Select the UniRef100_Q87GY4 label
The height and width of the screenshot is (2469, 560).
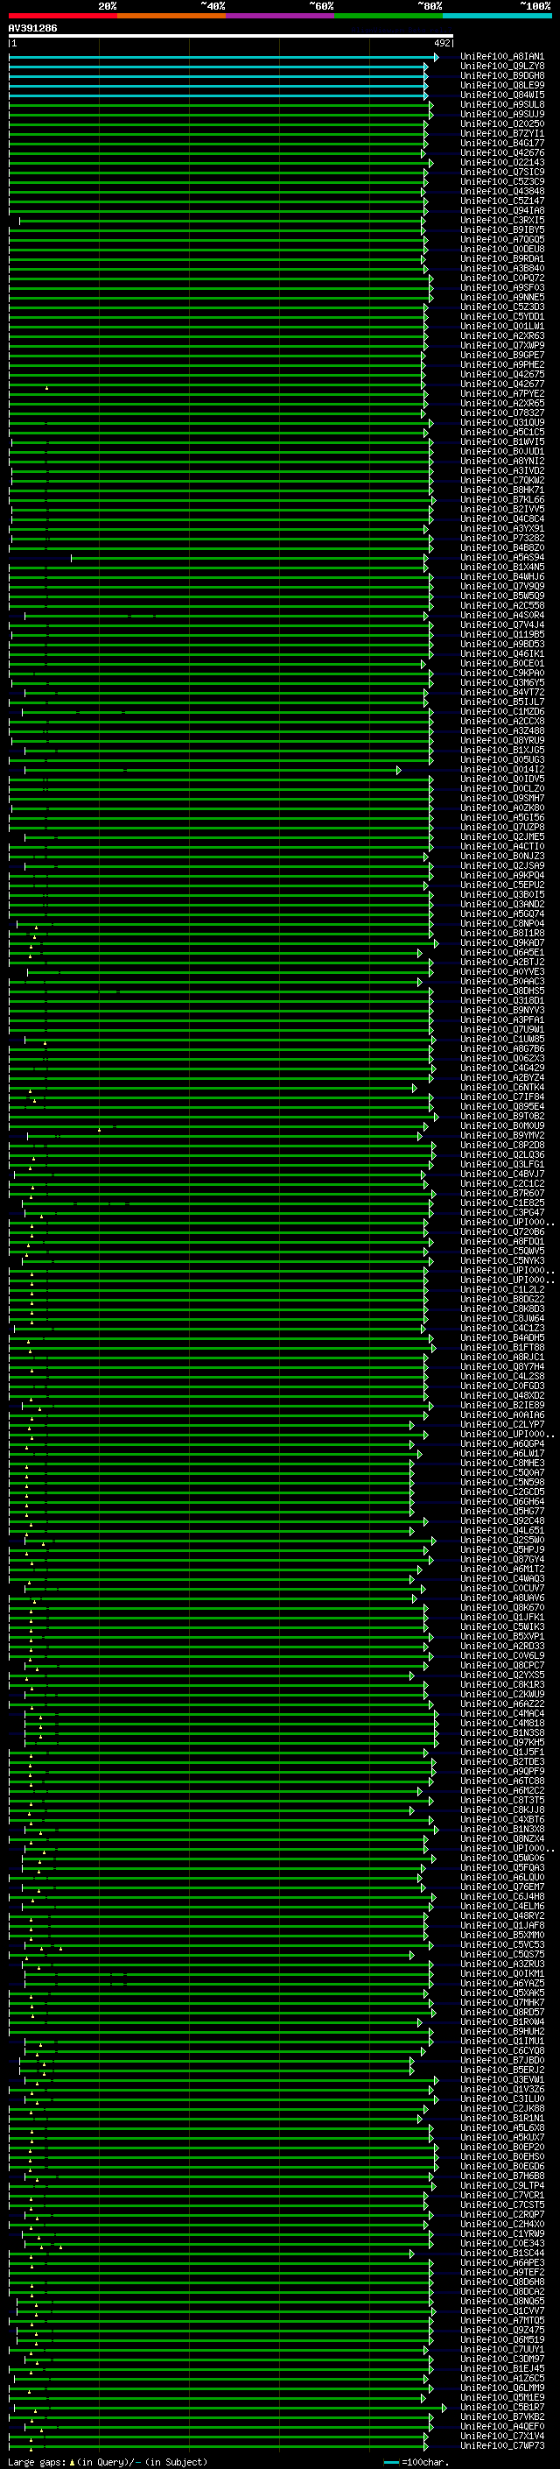tap(502, 1559)
